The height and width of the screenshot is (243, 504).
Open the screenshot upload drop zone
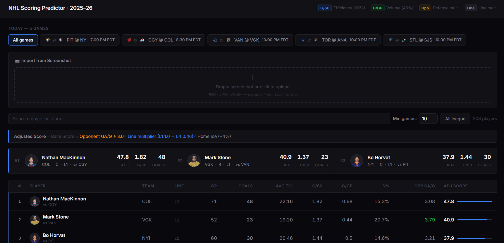(x=253, y=85)
